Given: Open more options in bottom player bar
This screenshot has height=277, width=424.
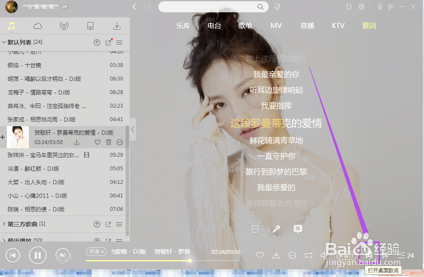Looking at the screenshot, I should tap(292, 255).
